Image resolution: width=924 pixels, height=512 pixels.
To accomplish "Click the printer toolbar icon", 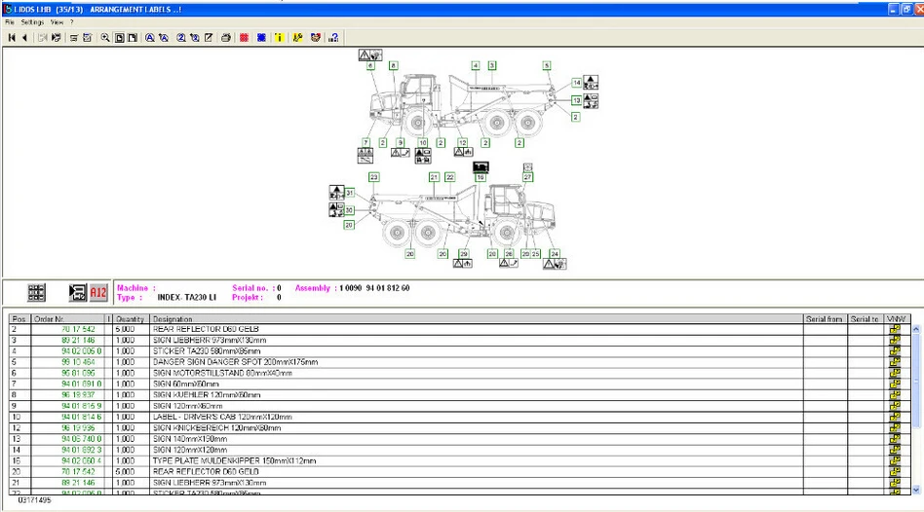I will pyautogui.click(x=226, y=38).
